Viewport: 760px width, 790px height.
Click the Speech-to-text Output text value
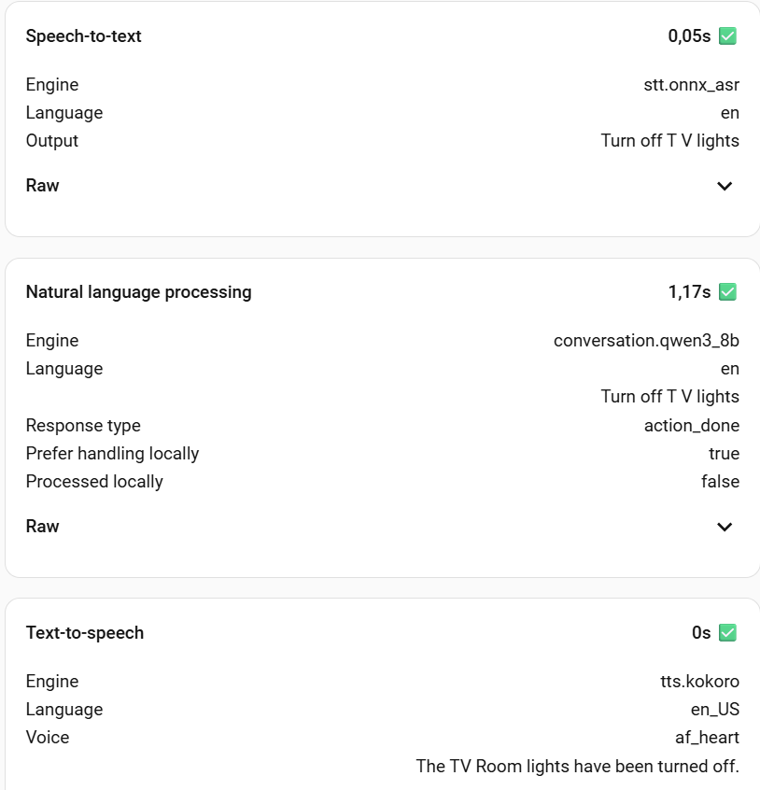coord(669,141)
